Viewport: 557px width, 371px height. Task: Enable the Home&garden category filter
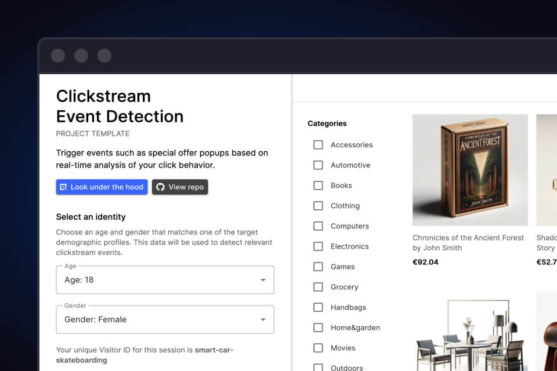pos(318,327)
